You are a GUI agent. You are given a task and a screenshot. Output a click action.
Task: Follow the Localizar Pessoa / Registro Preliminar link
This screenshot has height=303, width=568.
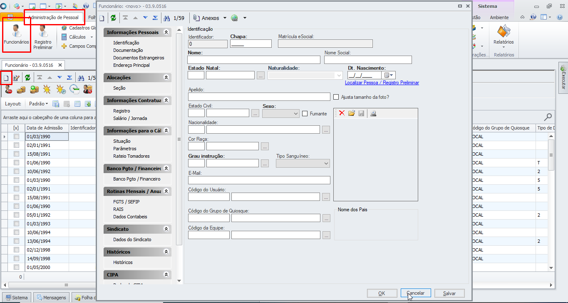click(382, 83)
